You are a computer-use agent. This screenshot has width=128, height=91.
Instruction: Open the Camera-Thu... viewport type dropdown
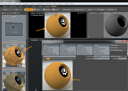[93, 13]
